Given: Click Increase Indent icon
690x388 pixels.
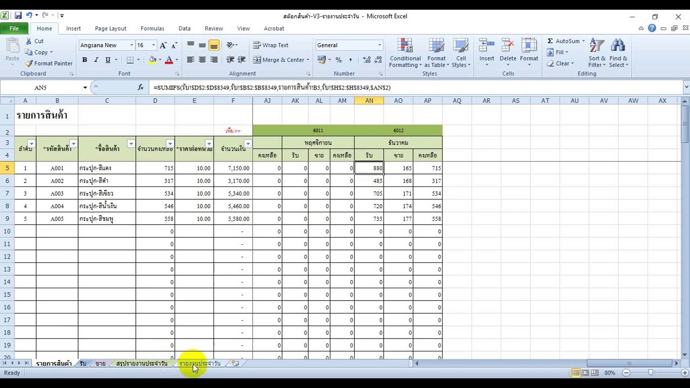Looking at the screenshot, I should point(241,60).
